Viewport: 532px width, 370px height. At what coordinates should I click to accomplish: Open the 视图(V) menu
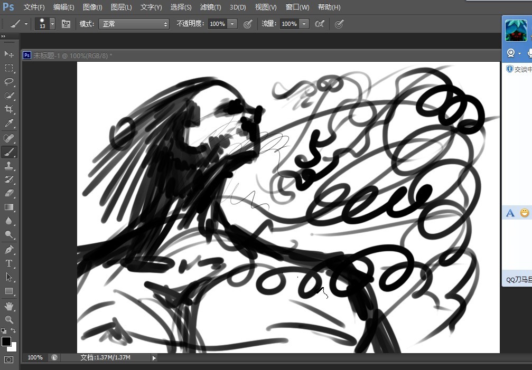pyautogui.click(x=266, y=7)
